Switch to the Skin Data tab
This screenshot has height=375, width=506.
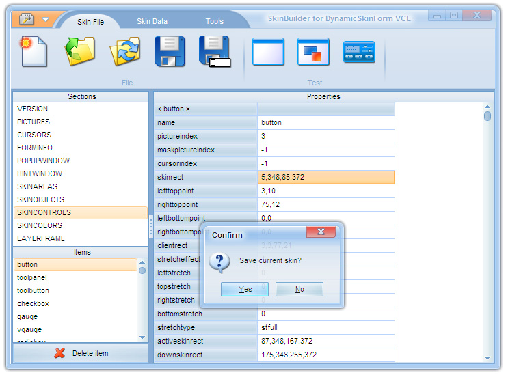click(x=152, y=21)
